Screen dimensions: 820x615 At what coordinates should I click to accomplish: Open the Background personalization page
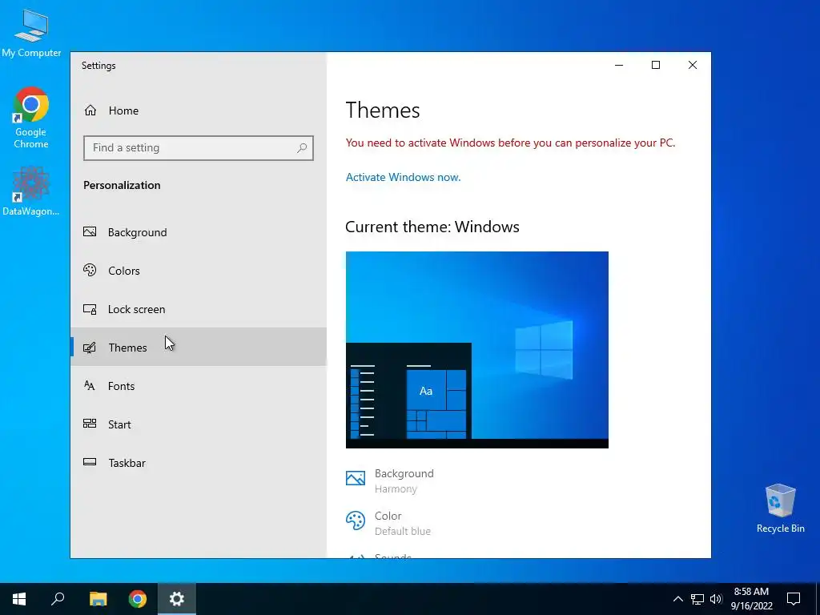199,232
